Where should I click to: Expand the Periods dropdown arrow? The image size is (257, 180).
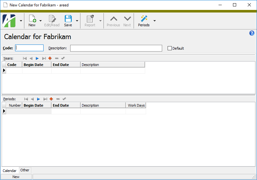tap(154, 21)
